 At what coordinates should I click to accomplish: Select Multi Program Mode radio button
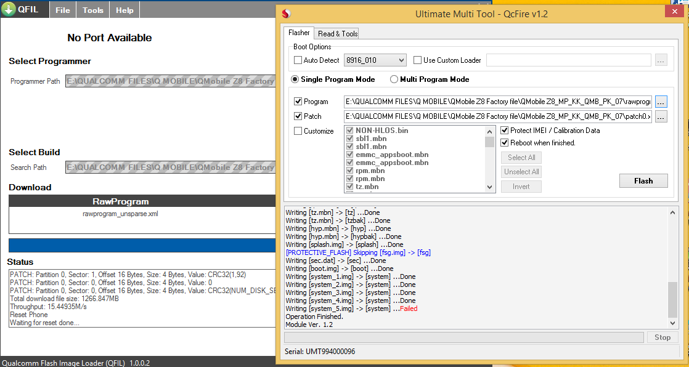(394, 79)
